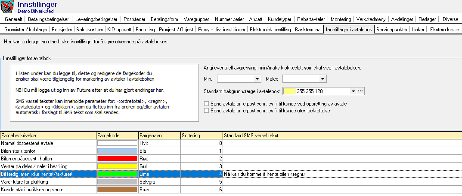Expand the Min. time dropdown
The image size is (462, 196).
click(257, 79)
